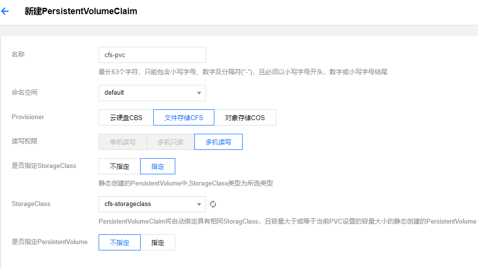
Task: Click the hint 静态创建的PersistentVolume中
Action: coord(186,183)
